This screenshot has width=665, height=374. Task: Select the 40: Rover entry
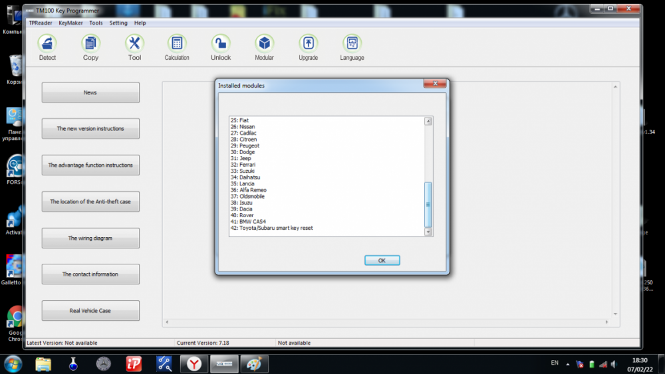(242, 216)
